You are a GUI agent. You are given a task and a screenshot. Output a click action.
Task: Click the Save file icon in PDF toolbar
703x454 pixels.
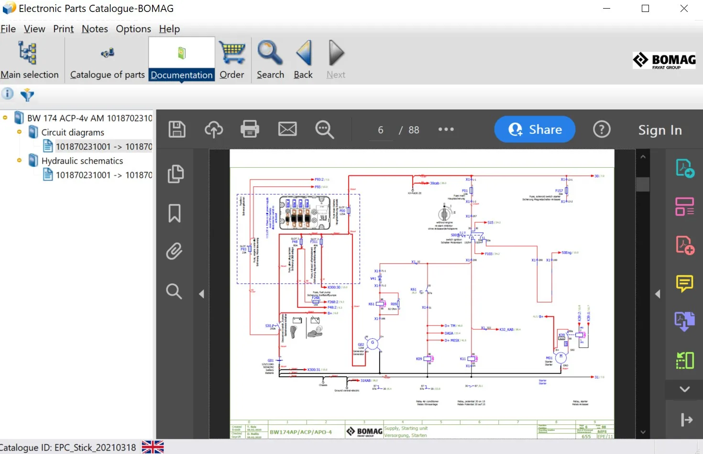[177, 130]
